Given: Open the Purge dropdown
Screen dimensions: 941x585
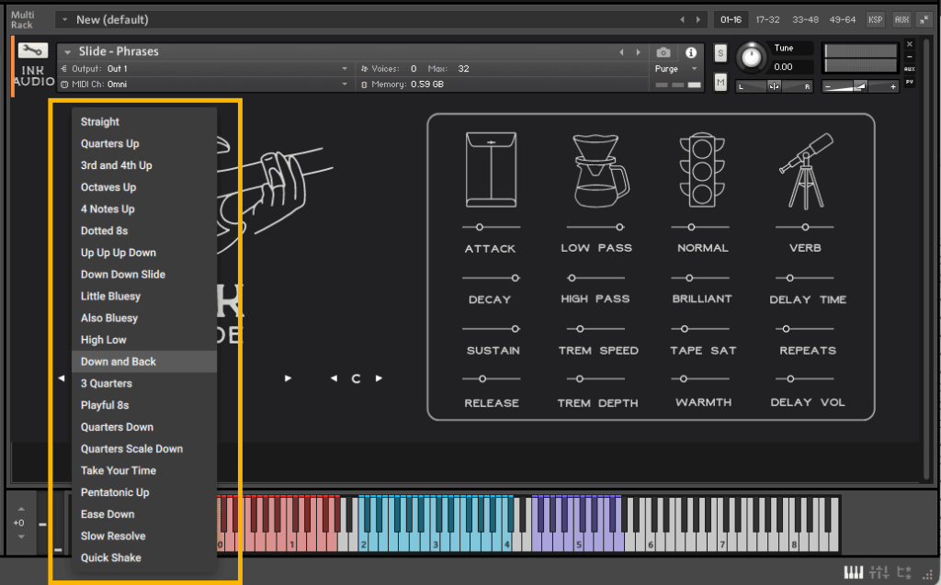Looking at the screenshot, I should 675,69.
